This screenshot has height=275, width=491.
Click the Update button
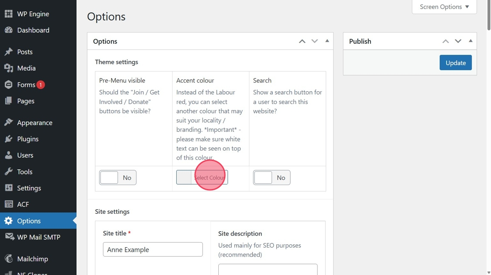tap(455, 63)
